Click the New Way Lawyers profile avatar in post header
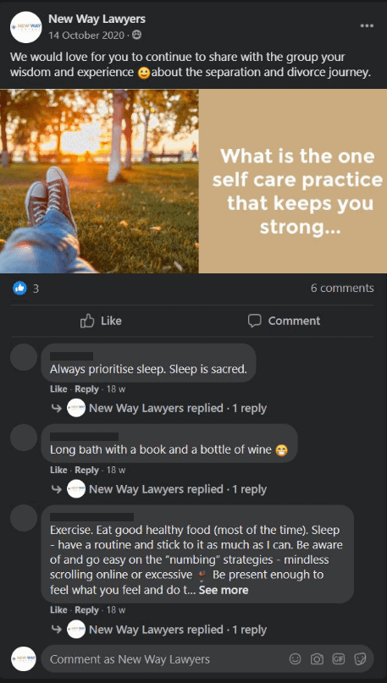 coord(25,27)
